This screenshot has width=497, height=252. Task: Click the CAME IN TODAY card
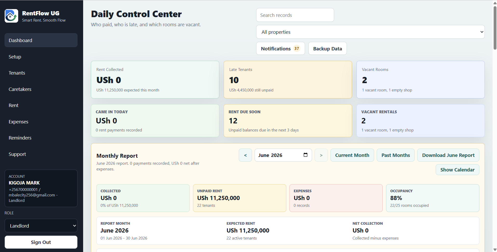(x=155, y=121)
